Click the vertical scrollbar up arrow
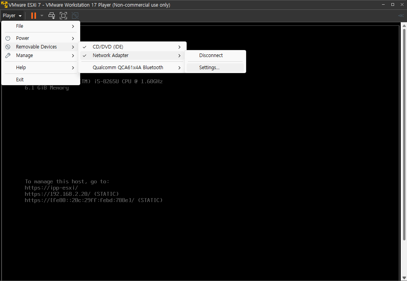The image size is (407, 281). point(404,26)
